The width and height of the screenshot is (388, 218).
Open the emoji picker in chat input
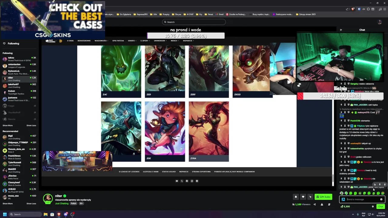pyautogui.click(x=381, y=200)
